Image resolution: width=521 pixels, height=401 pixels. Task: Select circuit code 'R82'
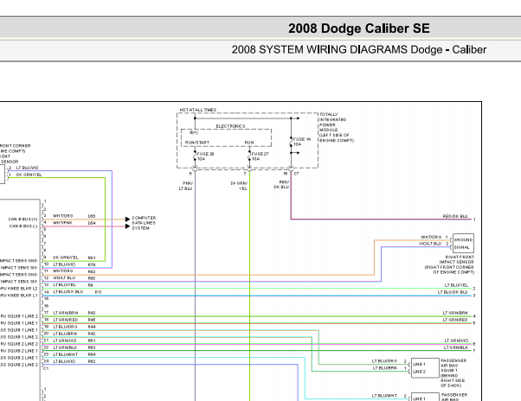(x=92, y=271)
